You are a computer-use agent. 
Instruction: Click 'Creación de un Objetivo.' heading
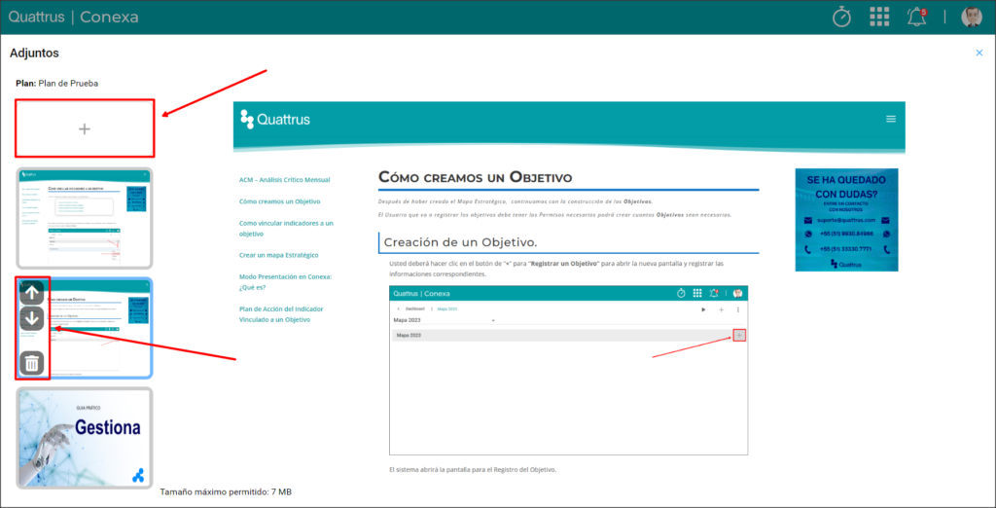pos(460,242)
